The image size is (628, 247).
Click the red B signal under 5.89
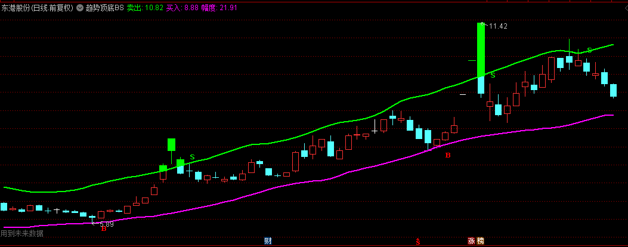coord(104,229)
